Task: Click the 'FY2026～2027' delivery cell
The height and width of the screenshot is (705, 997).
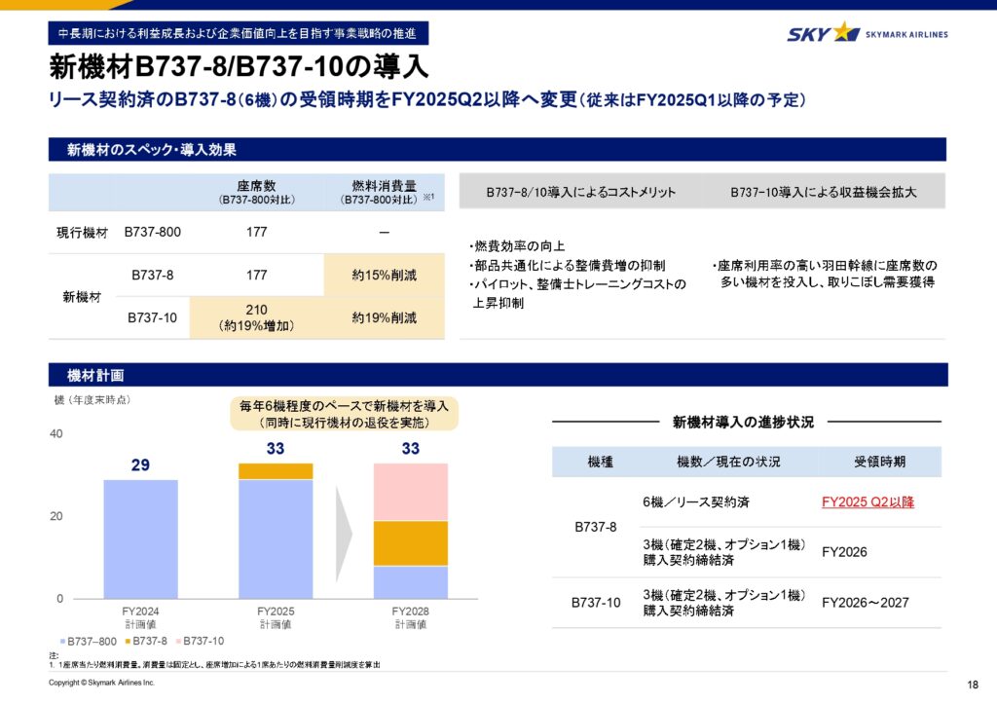Action: pyautogui.click(x=865, y=603)
